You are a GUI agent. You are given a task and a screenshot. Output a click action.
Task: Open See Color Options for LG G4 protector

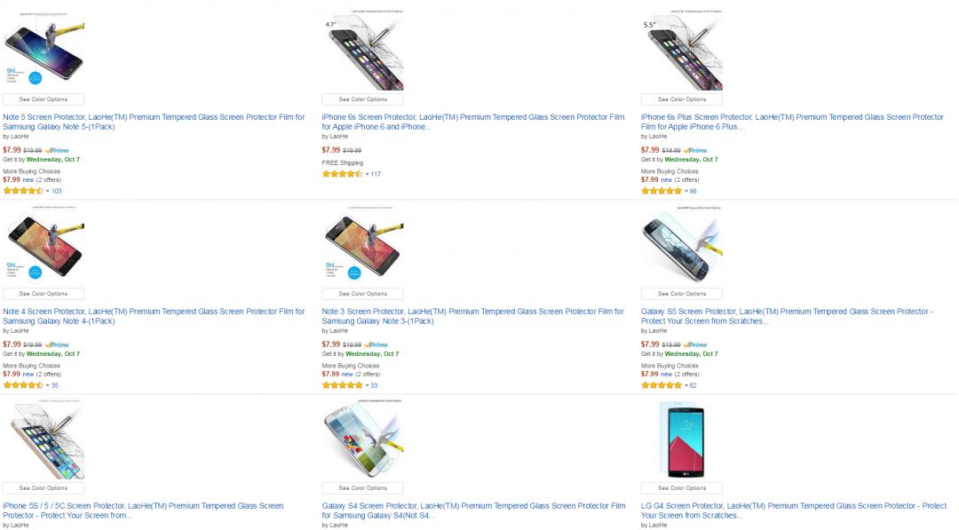[x=681, y=488]
